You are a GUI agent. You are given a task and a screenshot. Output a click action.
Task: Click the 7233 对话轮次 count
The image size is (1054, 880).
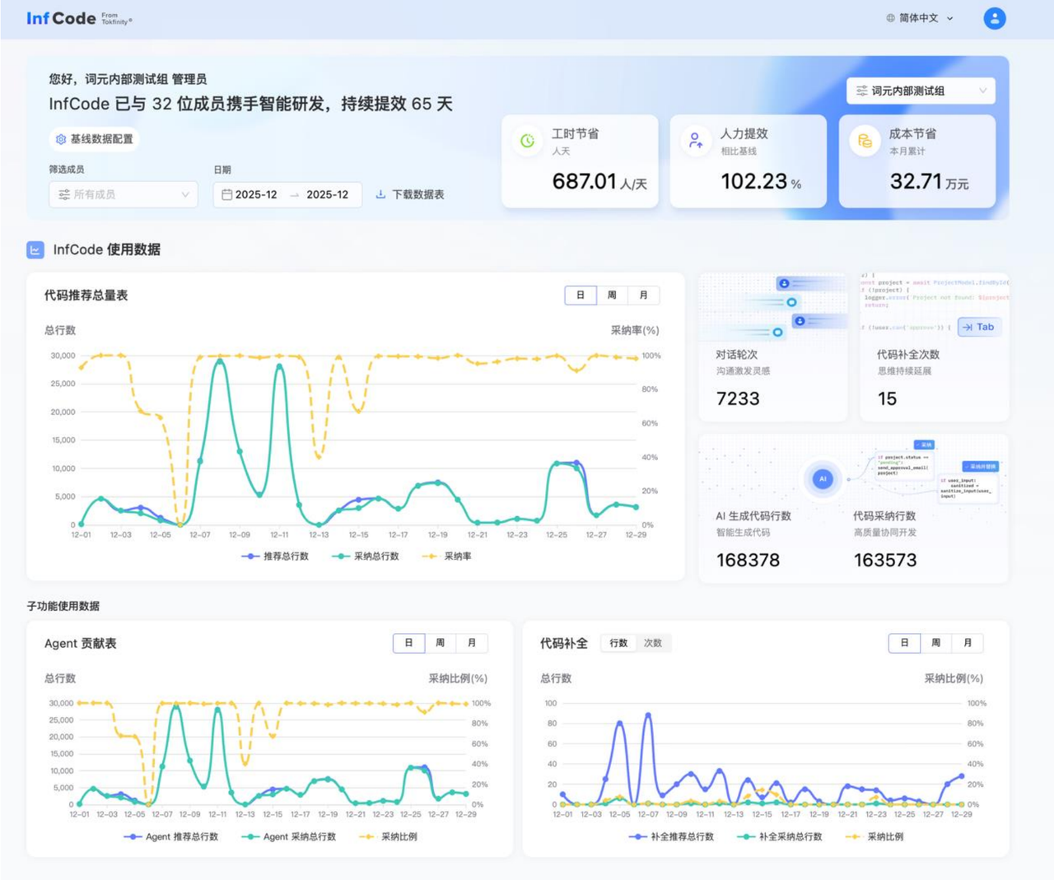tap(738, 398)
